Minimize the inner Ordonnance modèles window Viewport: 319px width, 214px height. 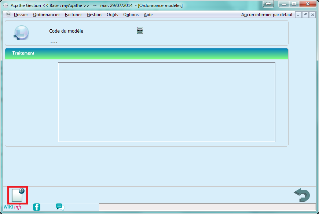pyautogui.click(x=298, y=15)
